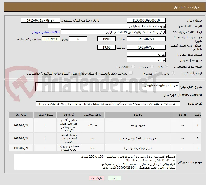Open the اطلاعات تماس خریدار link
206x185 pixels.
point(46,32)
